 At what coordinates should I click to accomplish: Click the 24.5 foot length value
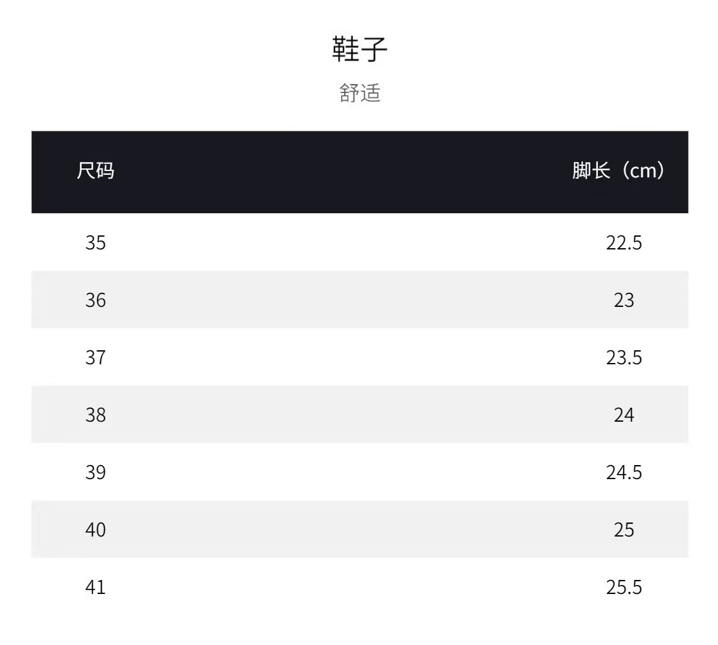pyautogui.click(x=624, y=472)
